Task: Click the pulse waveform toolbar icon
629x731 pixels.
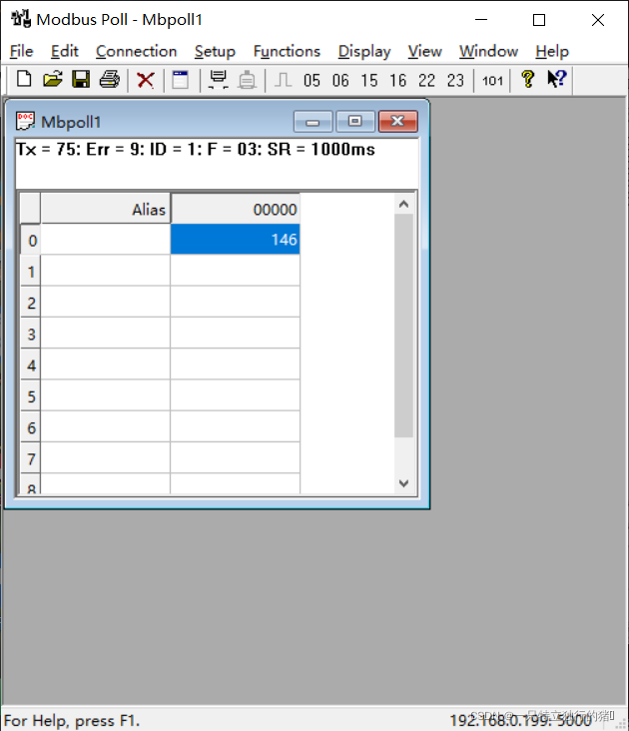Action: point(283,80)
